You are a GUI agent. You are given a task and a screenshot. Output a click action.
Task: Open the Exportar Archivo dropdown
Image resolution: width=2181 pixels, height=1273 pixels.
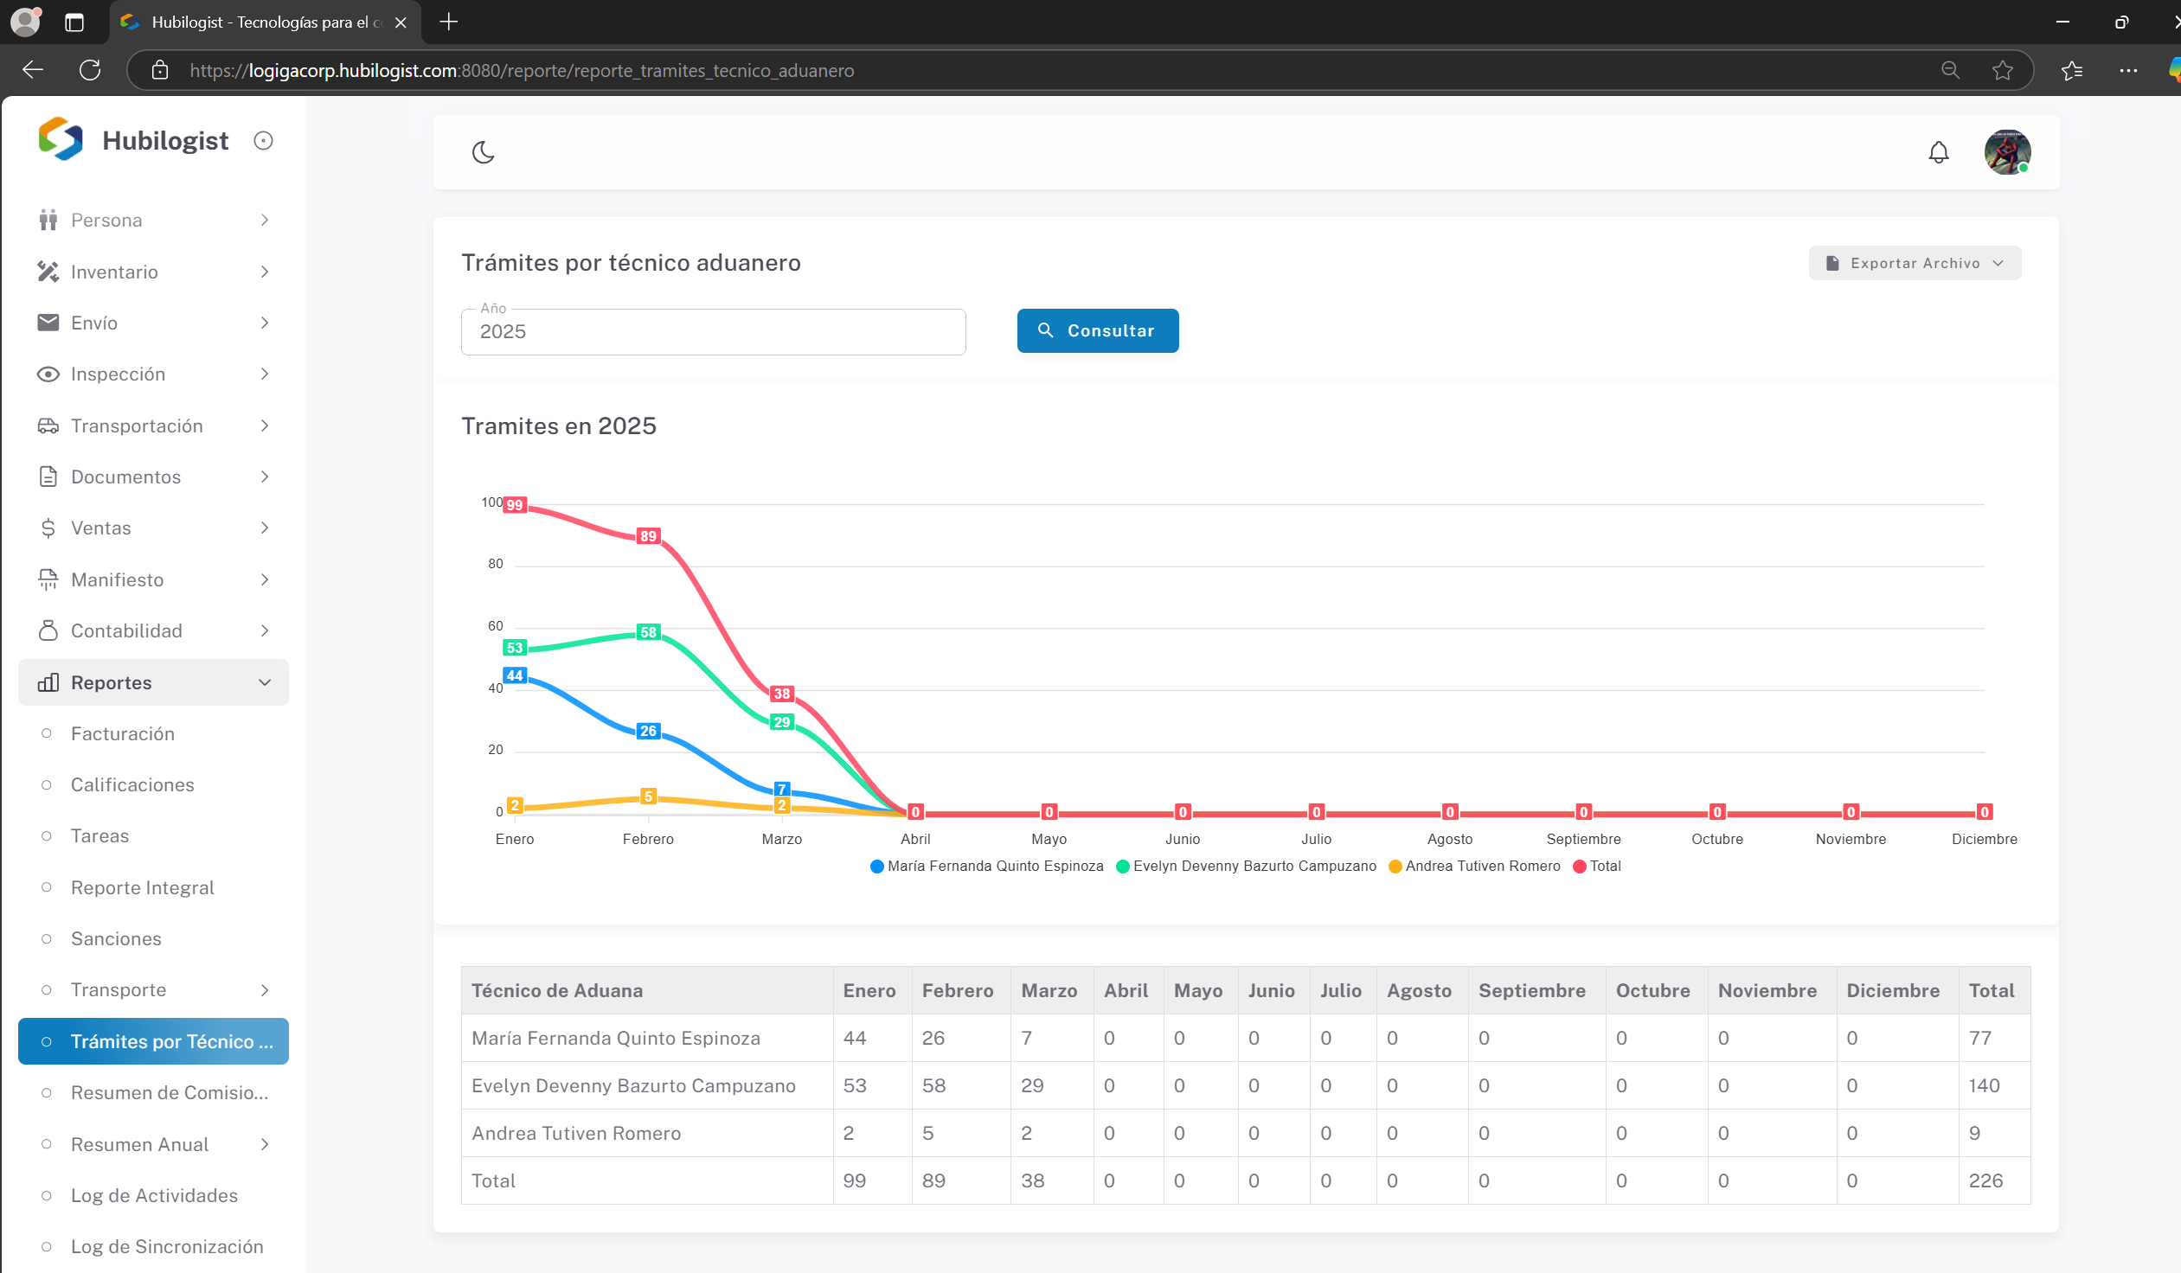pos(1914,263)
